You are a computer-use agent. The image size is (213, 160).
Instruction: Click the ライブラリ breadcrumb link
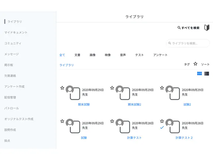pos(67,65)
